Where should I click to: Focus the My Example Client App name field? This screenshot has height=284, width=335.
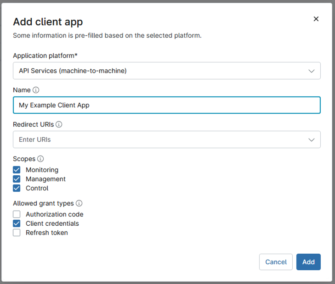167,105
